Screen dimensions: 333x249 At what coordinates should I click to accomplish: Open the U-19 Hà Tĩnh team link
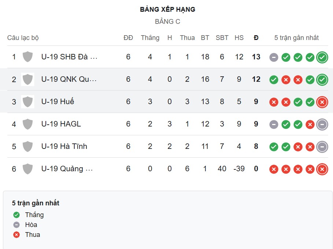[64, 146]
